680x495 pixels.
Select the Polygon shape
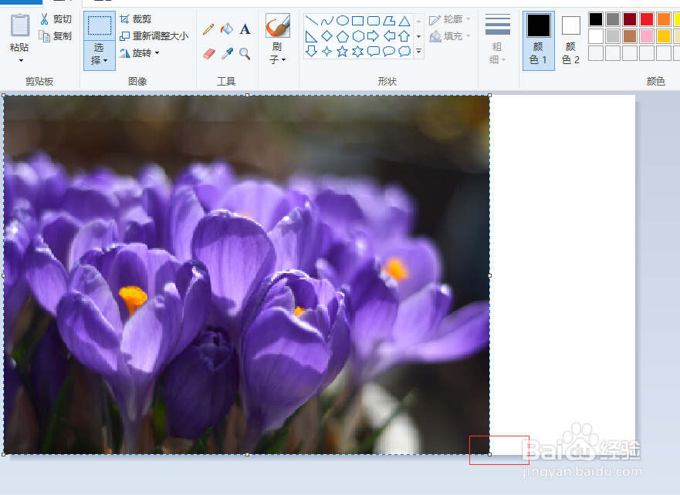pos(389,20)
